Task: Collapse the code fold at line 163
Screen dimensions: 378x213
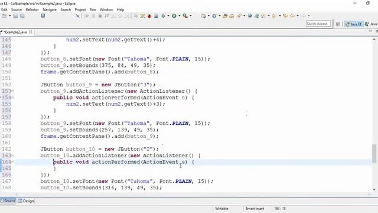Action: pyautogui.click(x=13, y=156)
